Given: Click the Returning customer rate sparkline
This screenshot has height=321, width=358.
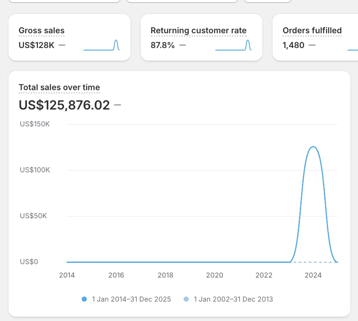Looking at the screenshot, I should (x=233, y=45).
